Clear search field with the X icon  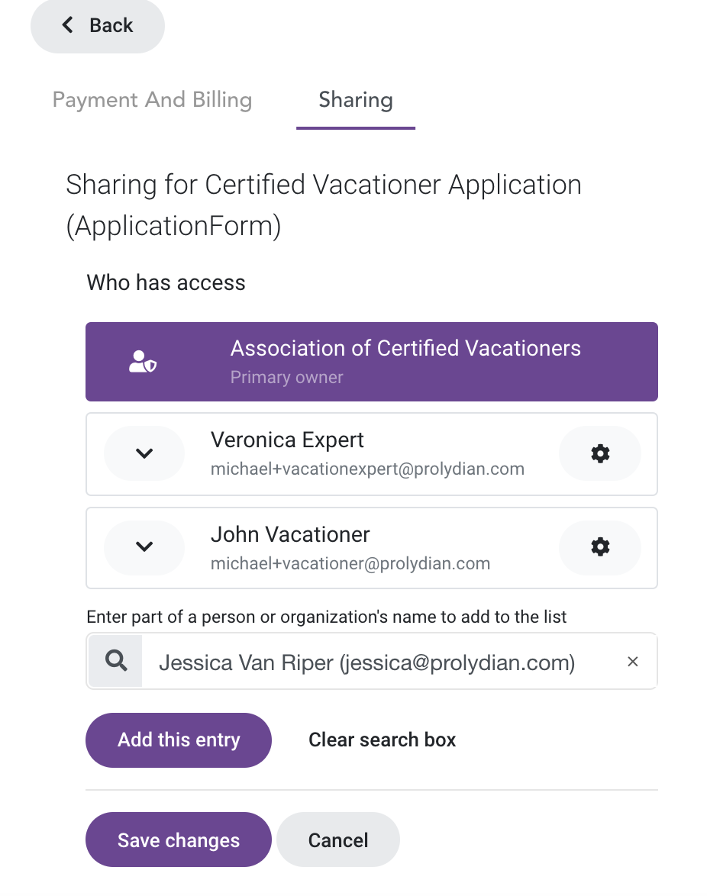tap(632, 662)
